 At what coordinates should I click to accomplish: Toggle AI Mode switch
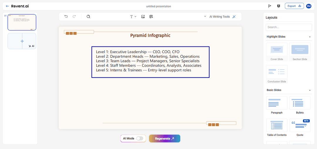(140, 138)
